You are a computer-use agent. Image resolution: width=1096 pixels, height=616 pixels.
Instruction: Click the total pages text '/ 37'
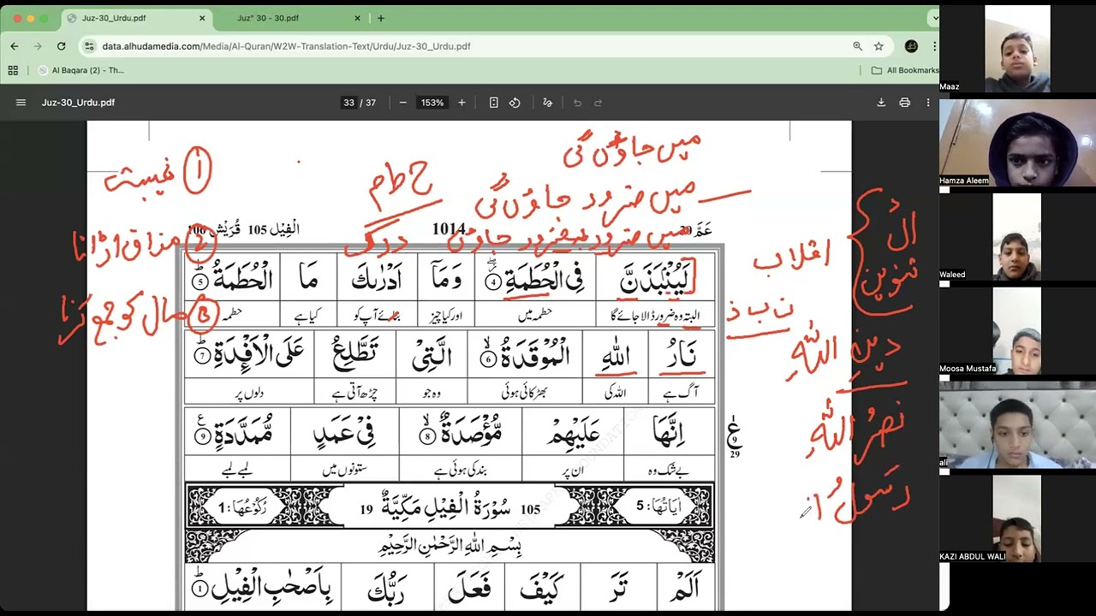click(368, 103)
